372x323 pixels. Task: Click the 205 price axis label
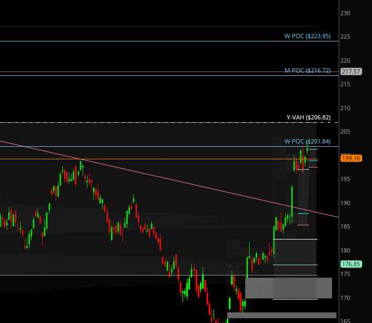coord(345,131)
